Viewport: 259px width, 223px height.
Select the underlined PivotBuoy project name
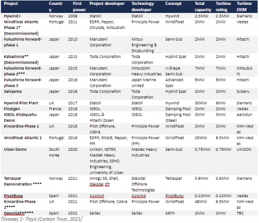coord(14,196)
